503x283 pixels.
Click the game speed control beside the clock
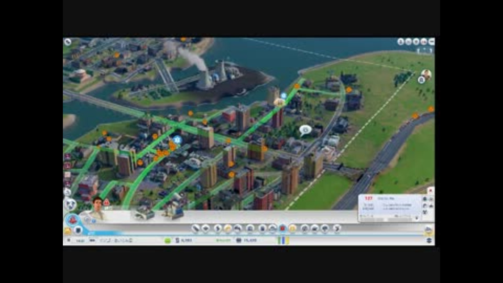coord(92,241)
